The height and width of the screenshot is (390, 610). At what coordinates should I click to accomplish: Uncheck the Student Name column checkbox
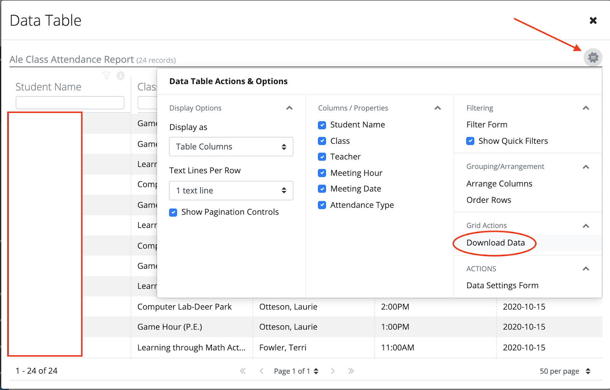(322, 125)
